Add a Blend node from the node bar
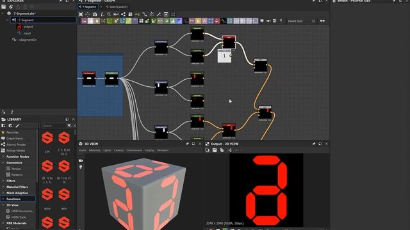The height and width of the screenshot is (230, 410). pyautogui.click(x=90, y=21)
